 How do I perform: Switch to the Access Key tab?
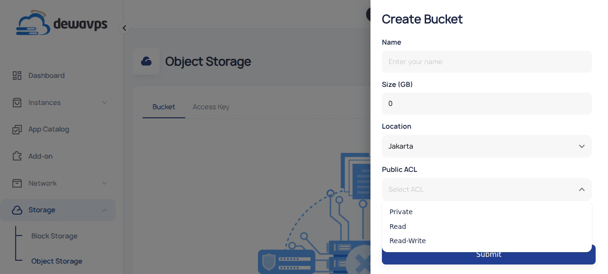[211, 107]
